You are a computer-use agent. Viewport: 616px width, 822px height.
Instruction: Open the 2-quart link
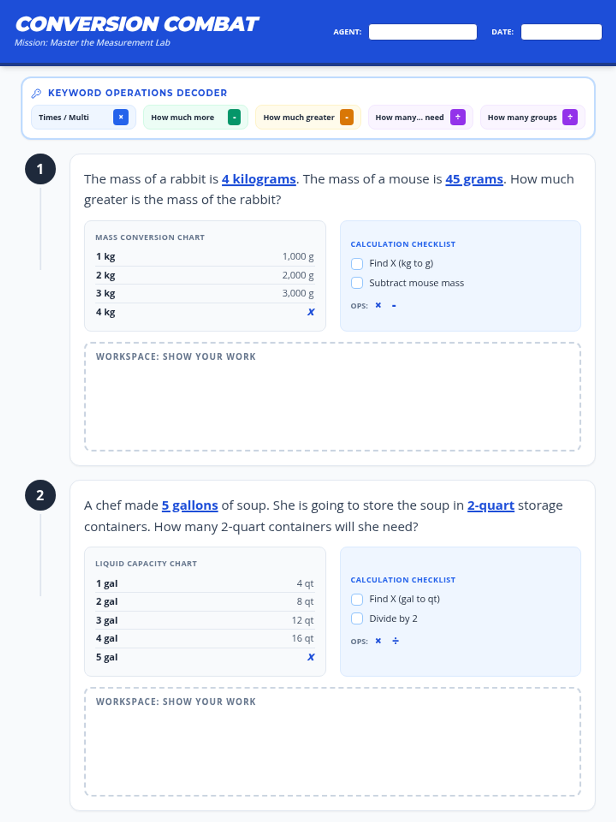point(491,506)
